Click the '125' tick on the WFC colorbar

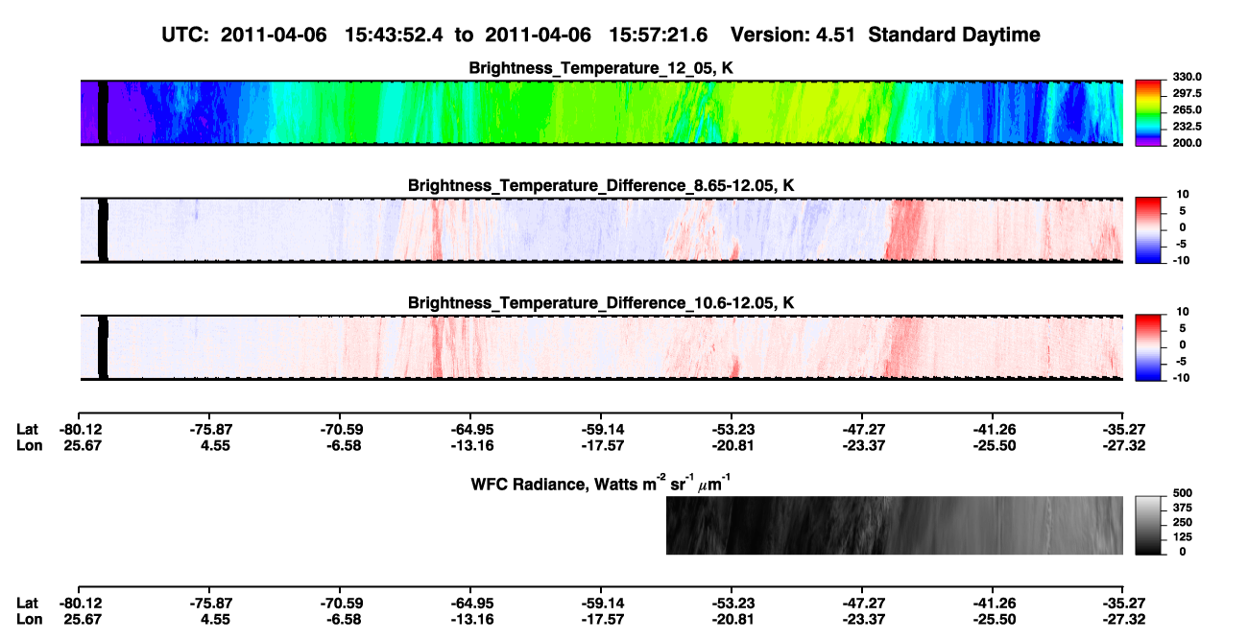(x=1183, y=538)
